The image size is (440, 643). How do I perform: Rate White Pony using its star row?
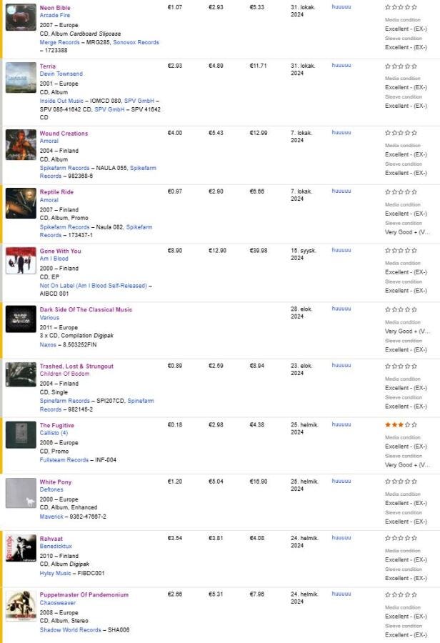[401, 482]
